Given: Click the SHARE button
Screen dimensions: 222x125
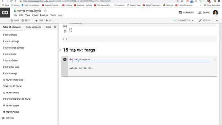Looking at the screenshot, I should tap(204, 12).
